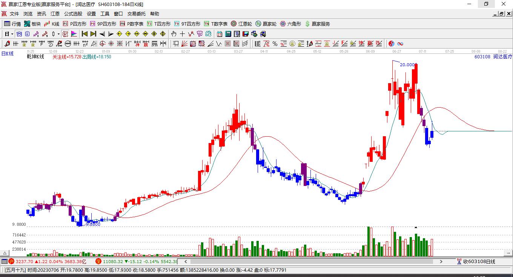Screen dimensions: 513x277
Task: Click the 收603108日线 status item
Action: [x=476, y=262]
